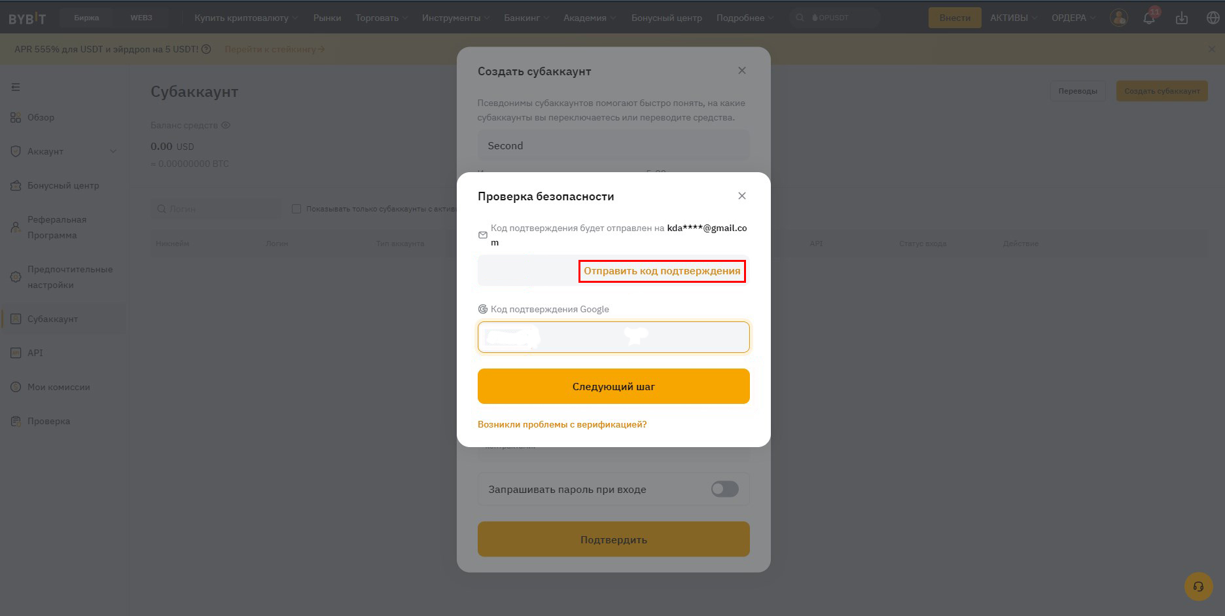Open the Купить криптовалюту dropdown menu

tap(246, 18)
